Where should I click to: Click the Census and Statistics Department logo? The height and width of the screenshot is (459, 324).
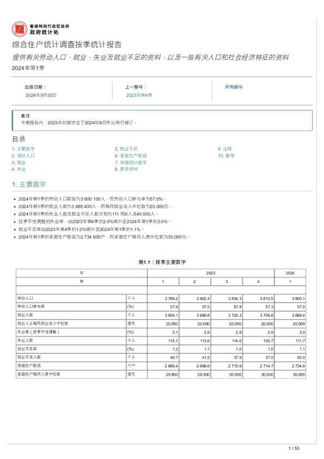click(41, 29)
